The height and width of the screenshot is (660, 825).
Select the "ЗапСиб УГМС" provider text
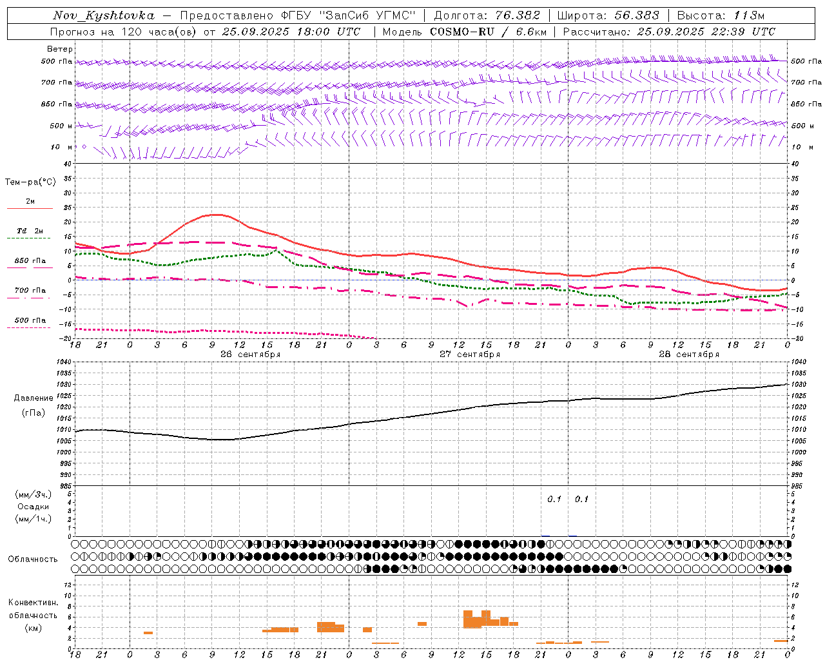pyautogui.click(x=368, y=15)
